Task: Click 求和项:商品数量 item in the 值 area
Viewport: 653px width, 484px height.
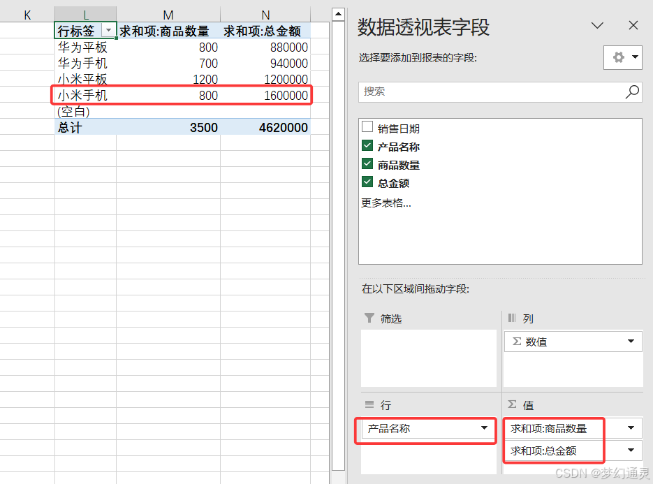Action: pos(573,428)
